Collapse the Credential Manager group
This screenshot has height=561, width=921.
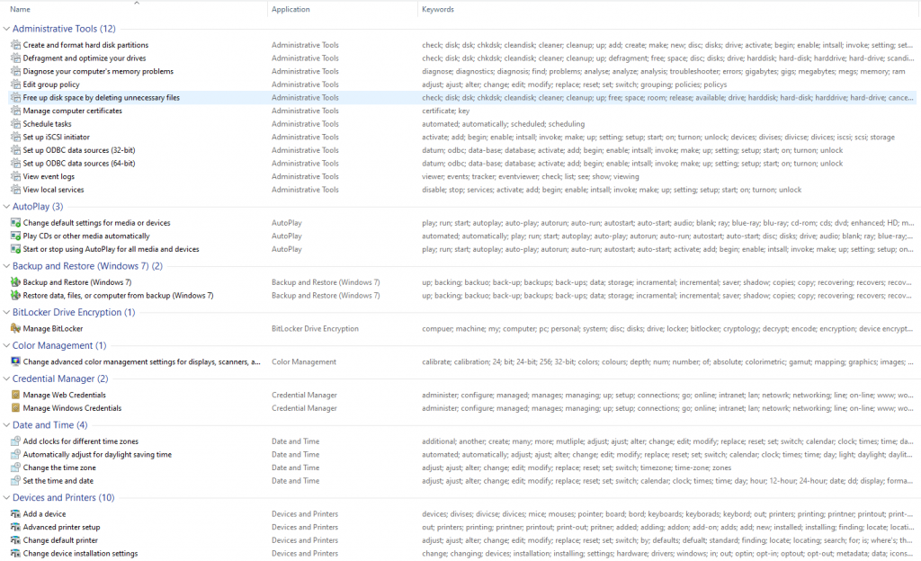click(6, 378)
